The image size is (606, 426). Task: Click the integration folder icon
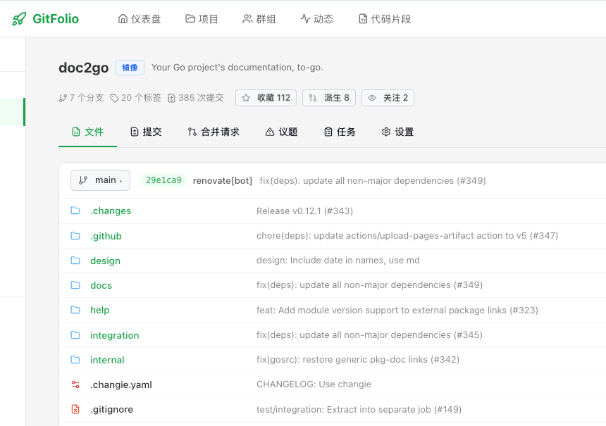[75, 335]
